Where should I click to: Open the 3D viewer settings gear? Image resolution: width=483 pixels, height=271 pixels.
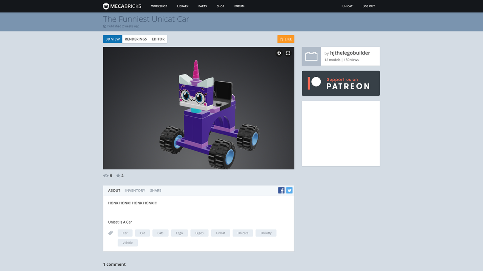279,53
